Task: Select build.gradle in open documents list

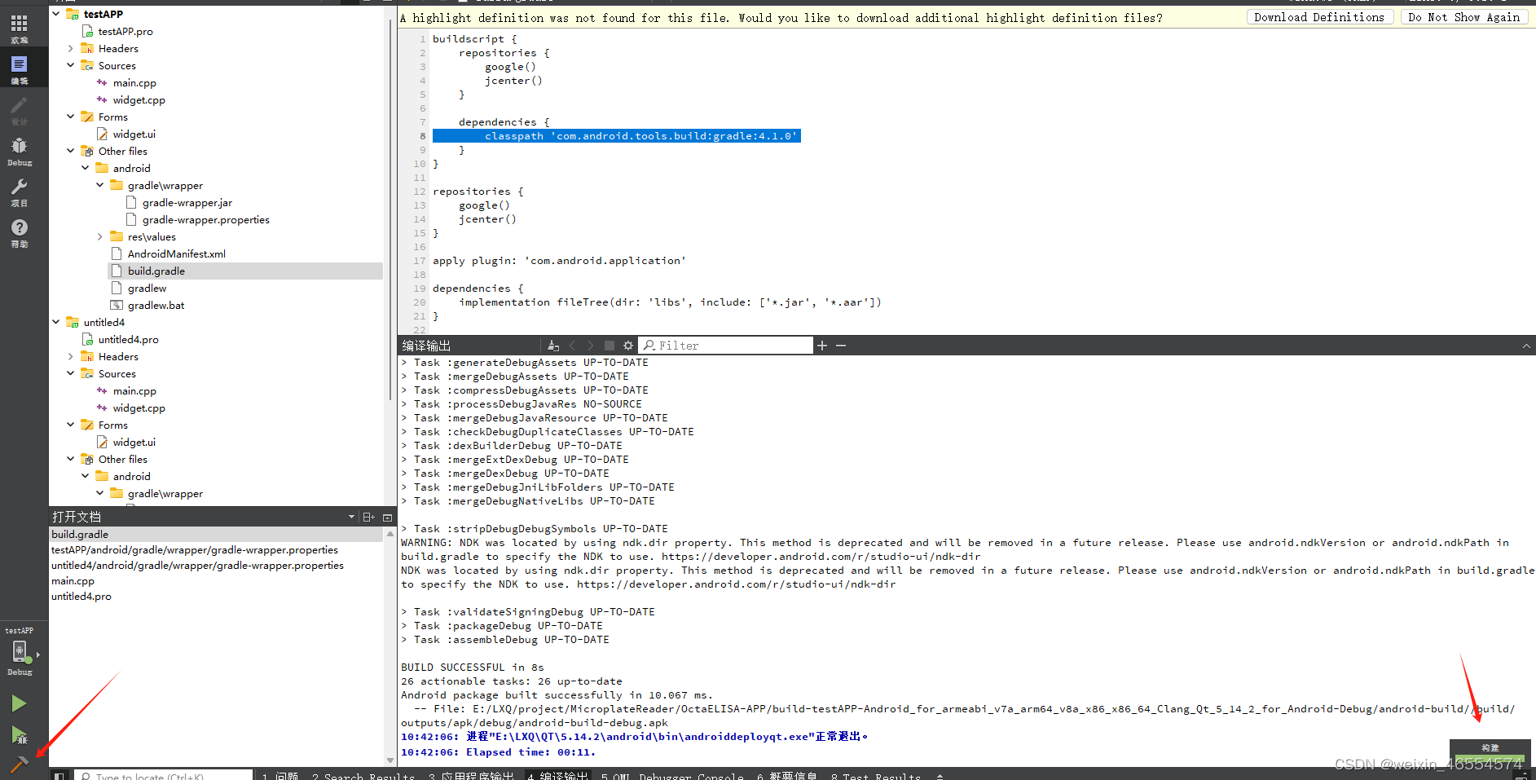Action: click(216, 535)
